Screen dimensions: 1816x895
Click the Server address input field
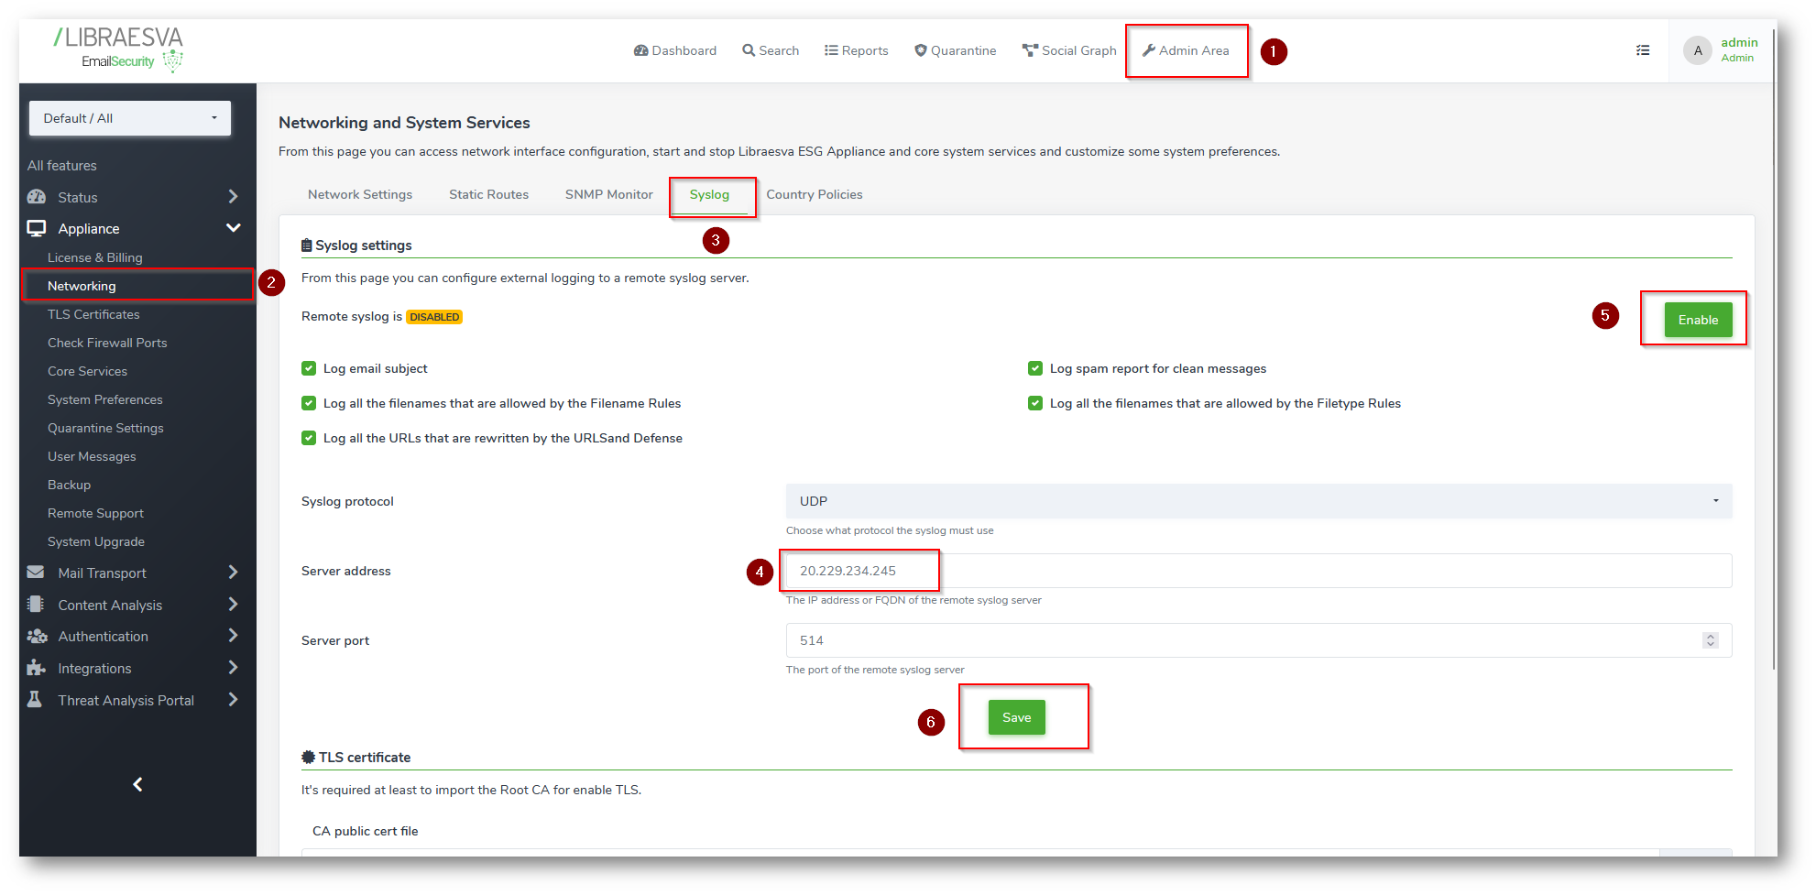pos(1259,571)
